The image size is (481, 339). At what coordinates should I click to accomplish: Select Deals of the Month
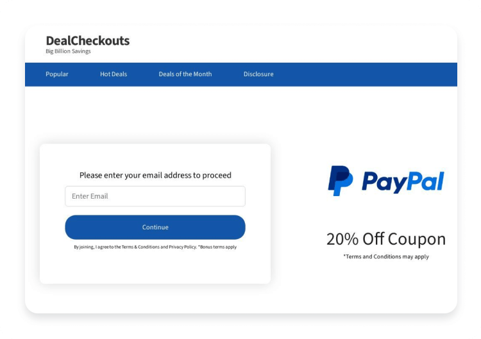click(x=185, y=74)
